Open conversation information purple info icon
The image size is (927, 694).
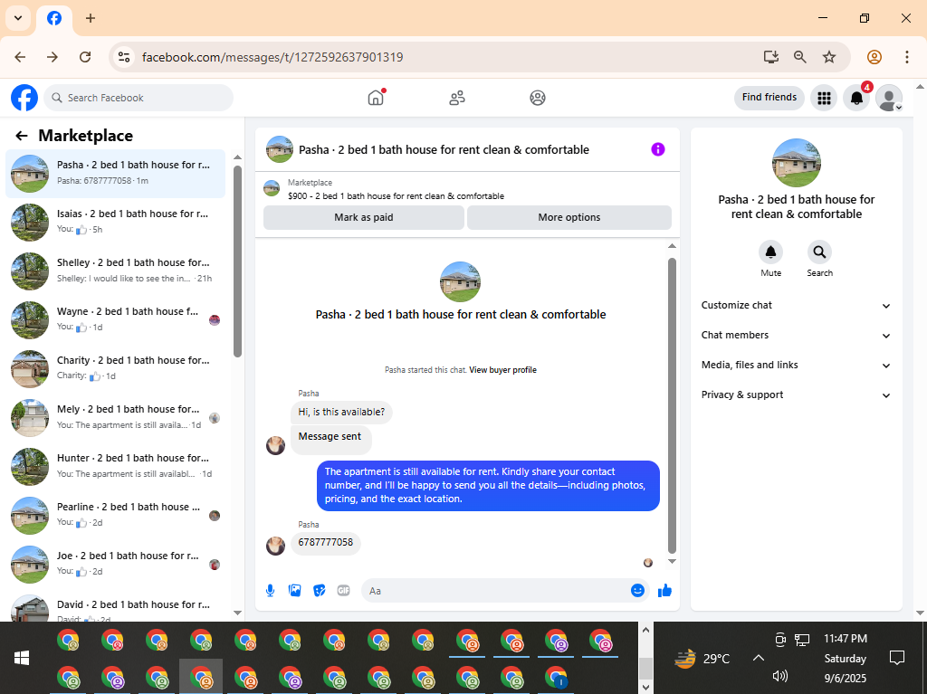(658, 149)
